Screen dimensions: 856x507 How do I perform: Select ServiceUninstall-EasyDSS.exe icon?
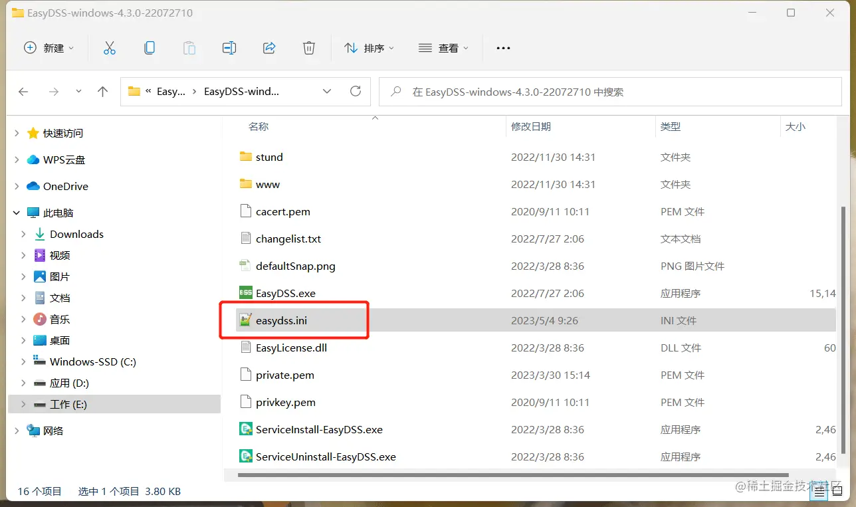tap(246, 456)
